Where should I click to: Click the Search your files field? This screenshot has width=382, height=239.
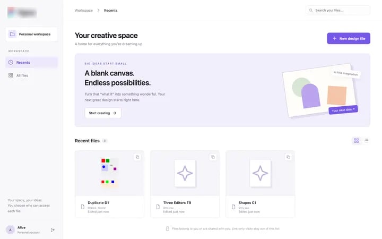338,10
